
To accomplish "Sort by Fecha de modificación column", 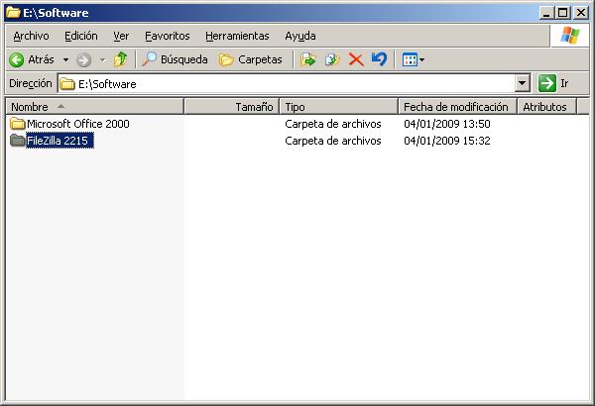I will [455, 106].
